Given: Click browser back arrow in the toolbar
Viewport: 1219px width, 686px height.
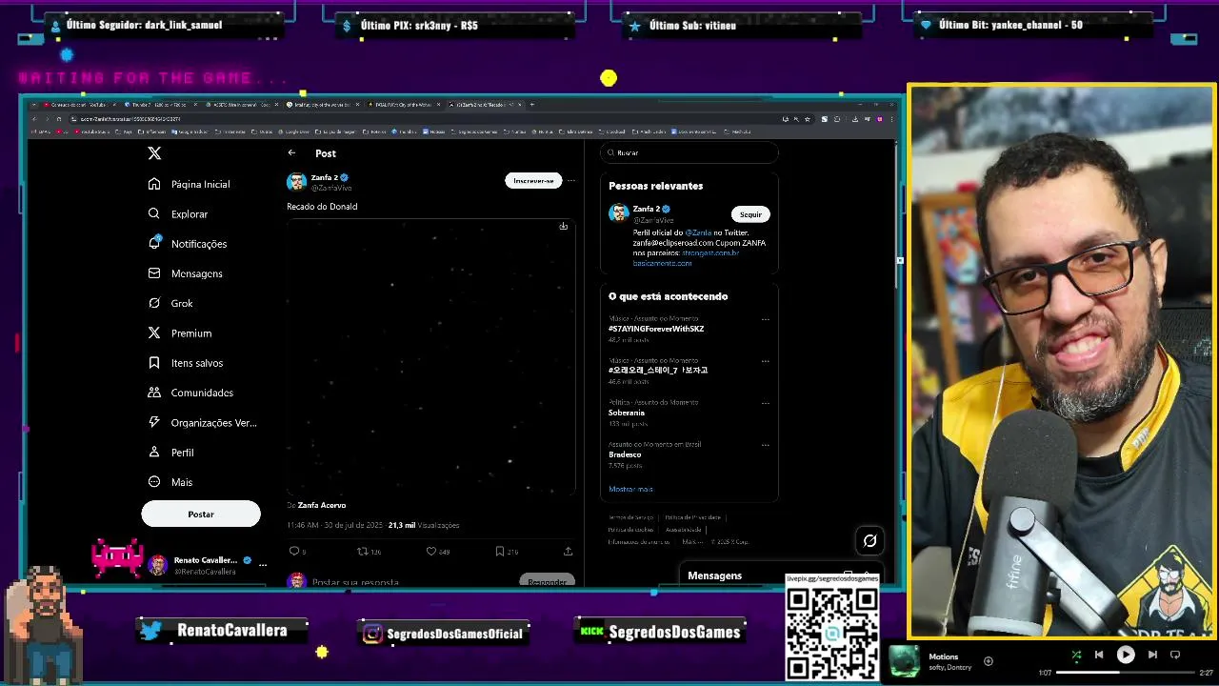Looking at the screenshot, I should (34, 119).
